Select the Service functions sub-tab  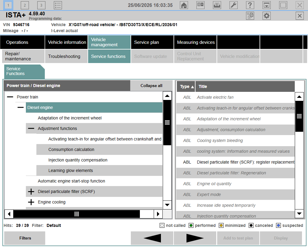[109, 56]
